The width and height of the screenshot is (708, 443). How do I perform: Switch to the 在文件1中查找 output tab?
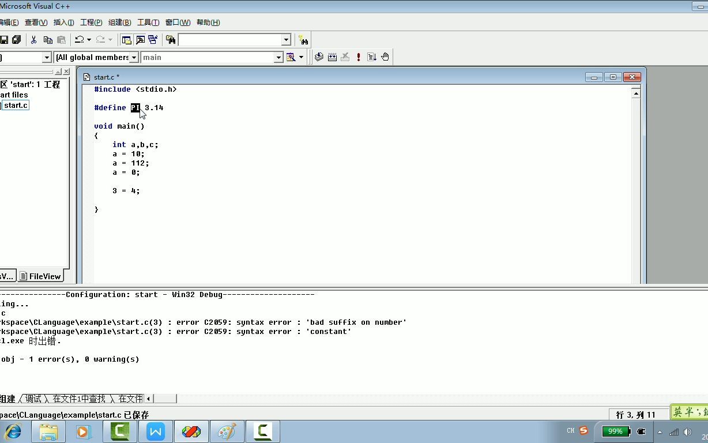[x=79, y=399]
